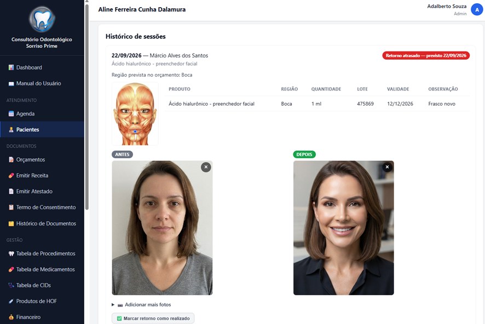Click the Emitir Receita pill icon
This screenshot has width=485, height=324.
(11, 176)
